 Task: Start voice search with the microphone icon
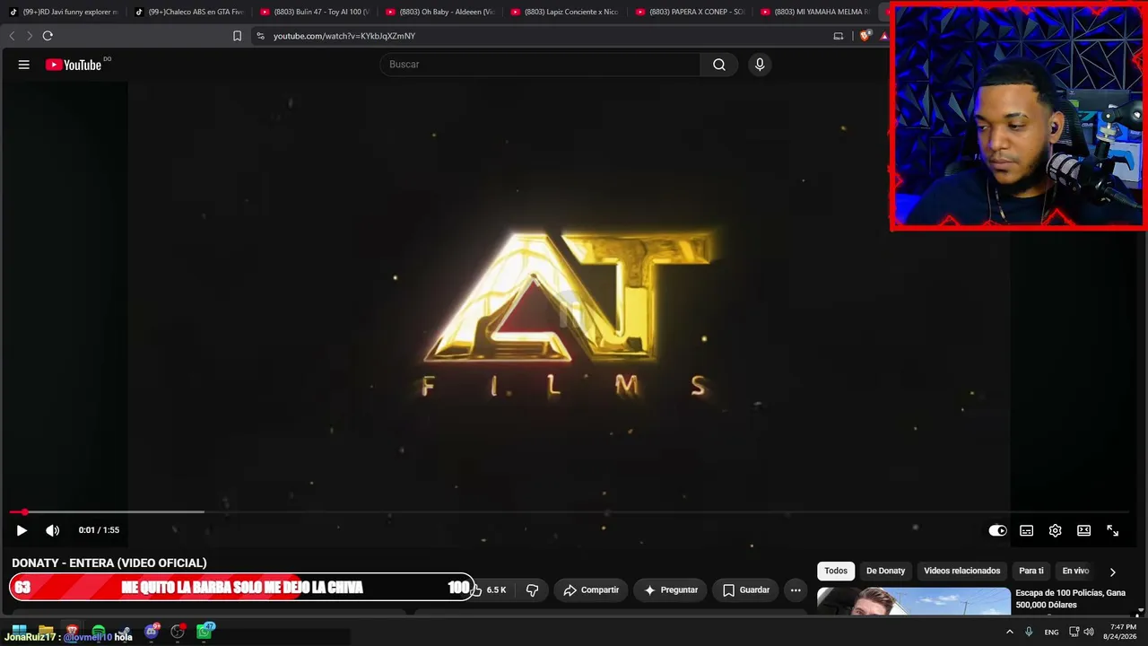760,65
